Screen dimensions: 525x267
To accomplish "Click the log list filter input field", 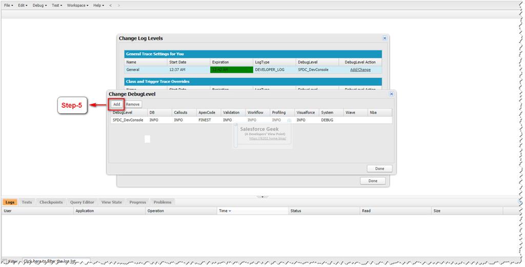I will click(x=56, y=261).
